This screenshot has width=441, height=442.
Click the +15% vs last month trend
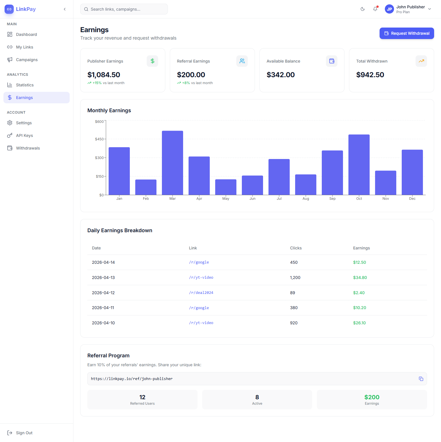[x=106, y=83]
